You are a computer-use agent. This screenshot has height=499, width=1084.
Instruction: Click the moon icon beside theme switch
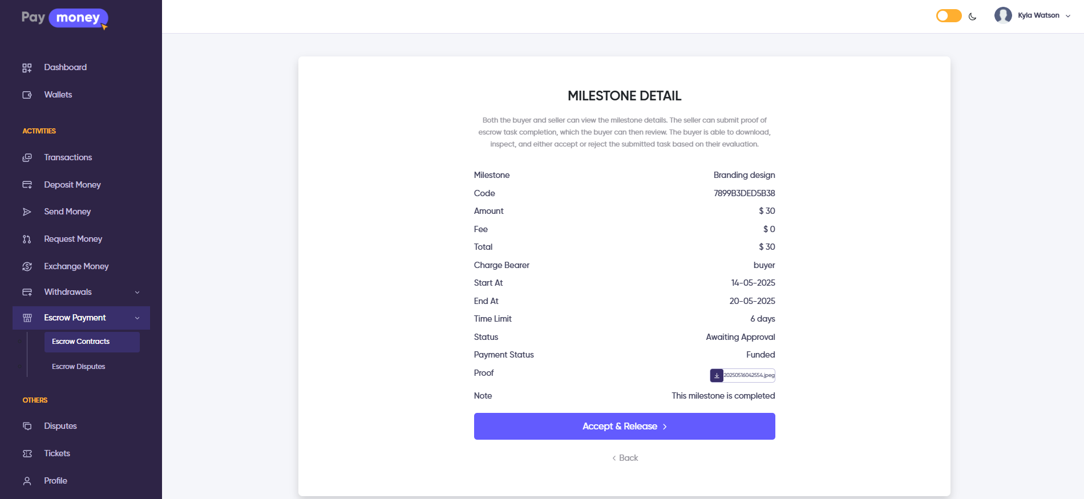point(973,17)
